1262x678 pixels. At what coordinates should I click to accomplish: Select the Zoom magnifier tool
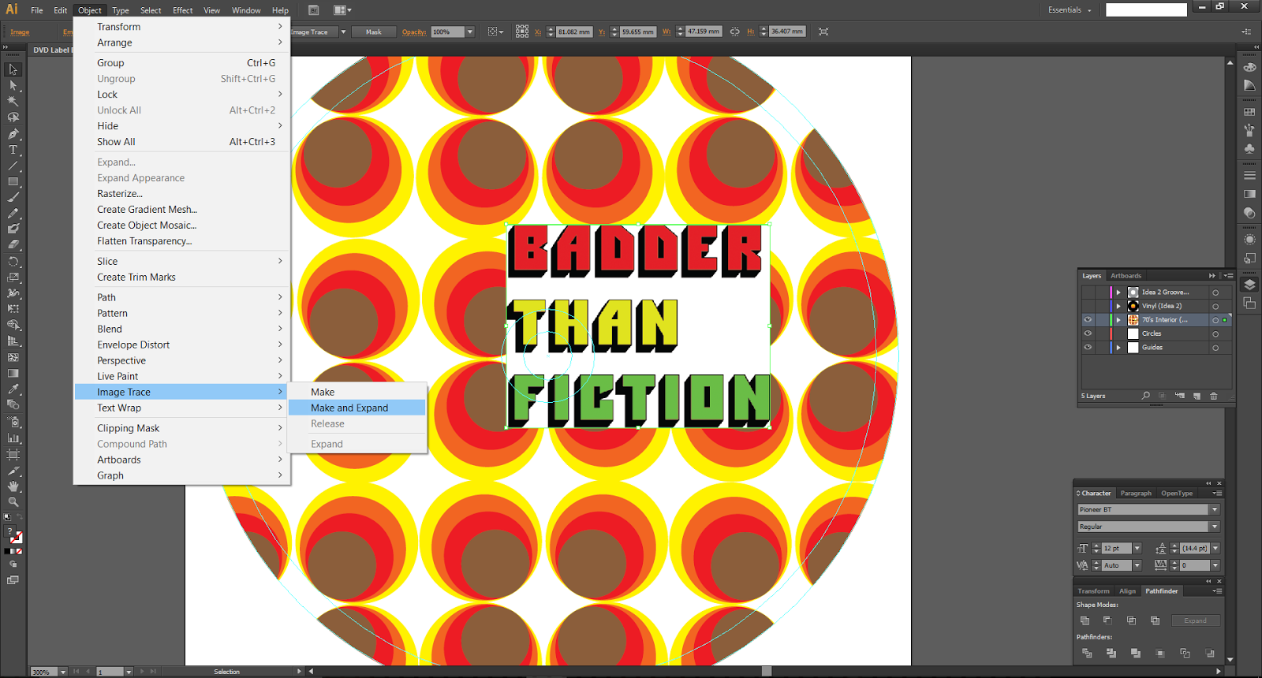(x=13, y=501)
